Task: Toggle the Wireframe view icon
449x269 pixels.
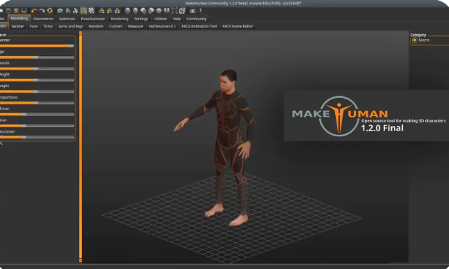Action: pyautogui.click(x=68, y=11)
